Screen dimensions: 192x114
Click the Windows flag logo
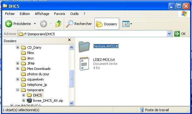point(184,13)
